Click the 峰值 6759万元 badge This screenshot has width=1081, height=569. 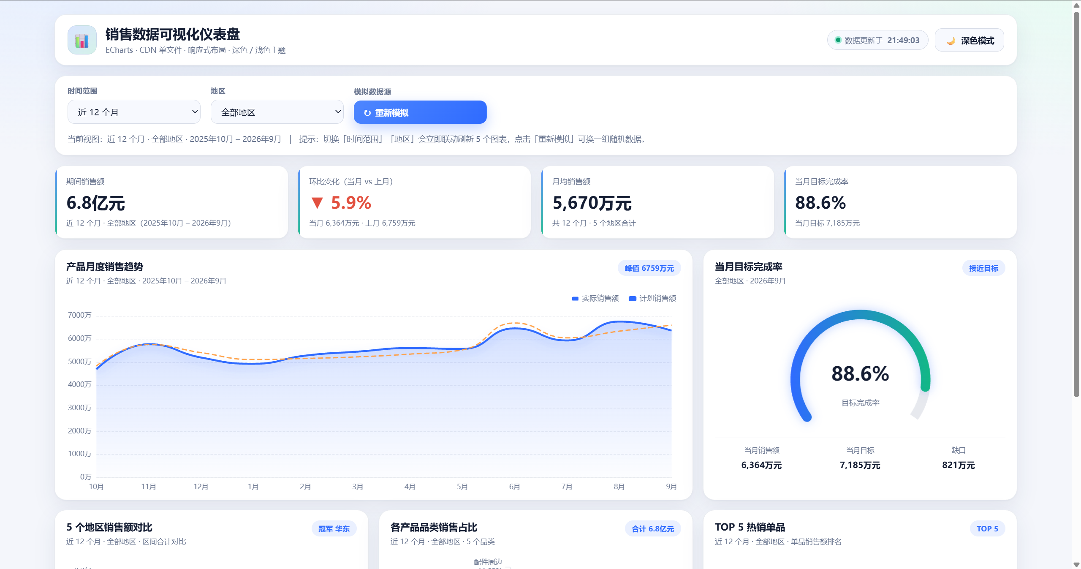pos(649,268)
